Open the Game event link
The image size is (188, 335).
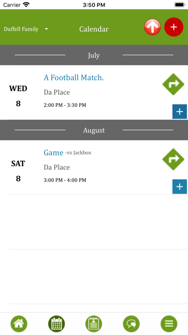(53, 153)
